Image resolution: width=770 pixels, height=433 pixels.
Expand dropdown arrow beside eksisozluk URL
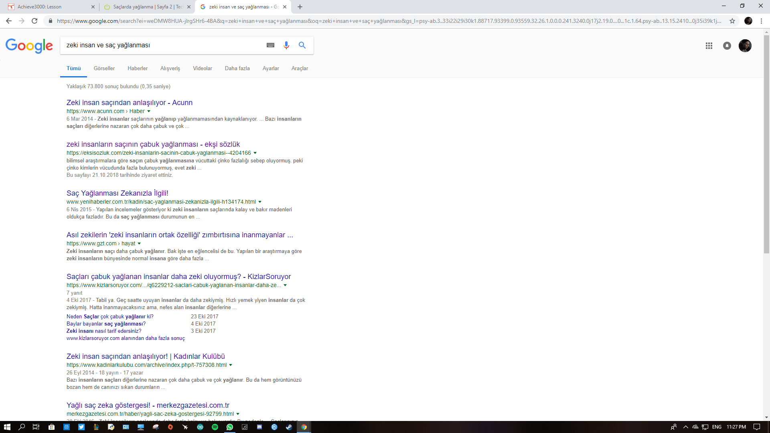[x=255, y=153]
